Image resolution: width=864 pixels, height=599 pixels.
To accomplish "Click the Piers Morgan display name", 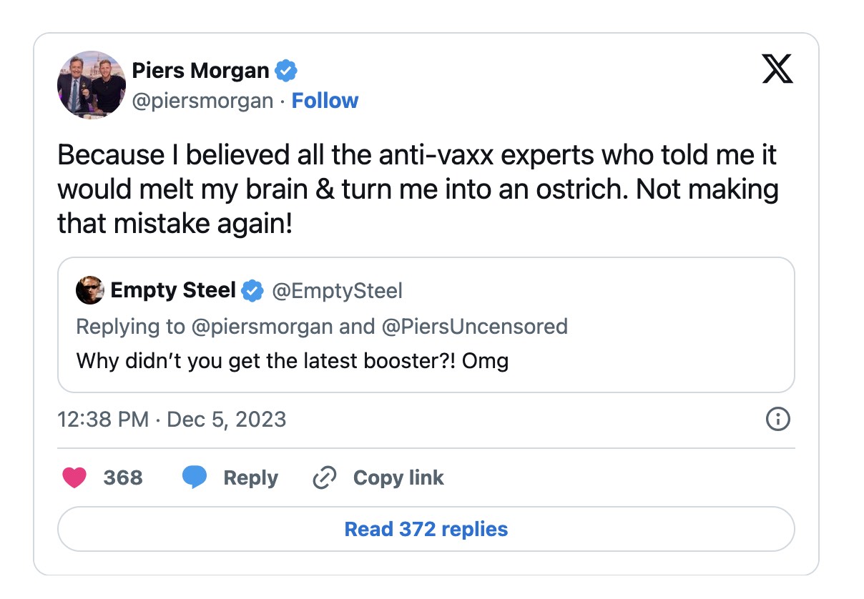I will click(x=201, y=71).
